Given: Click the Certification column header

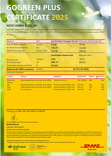Looking at the screenshot, I should point(82,76).
